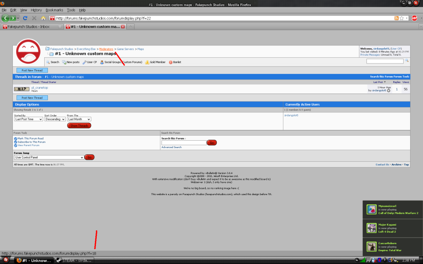Screen dimensions: 423x264
Task: Go forward with the green forward arrow
Action: click(x=13, y=18)
